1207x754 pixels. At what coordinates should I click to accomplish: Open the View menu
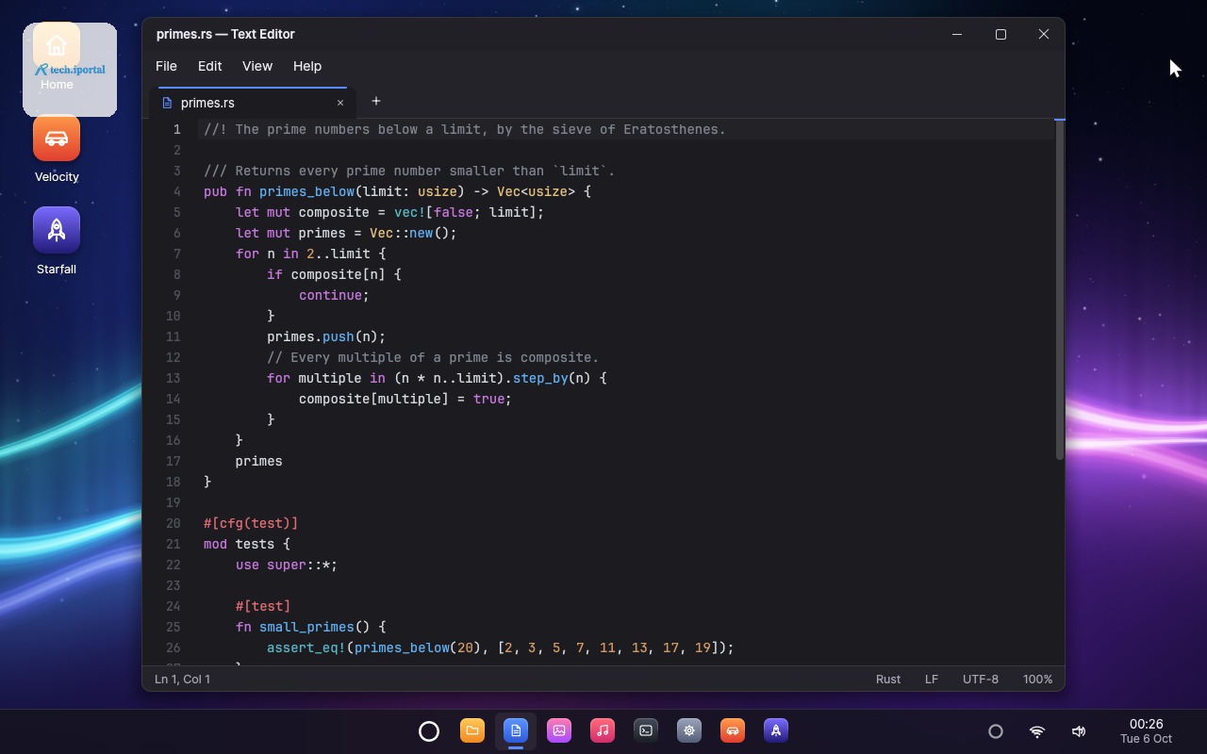[257, 66]
